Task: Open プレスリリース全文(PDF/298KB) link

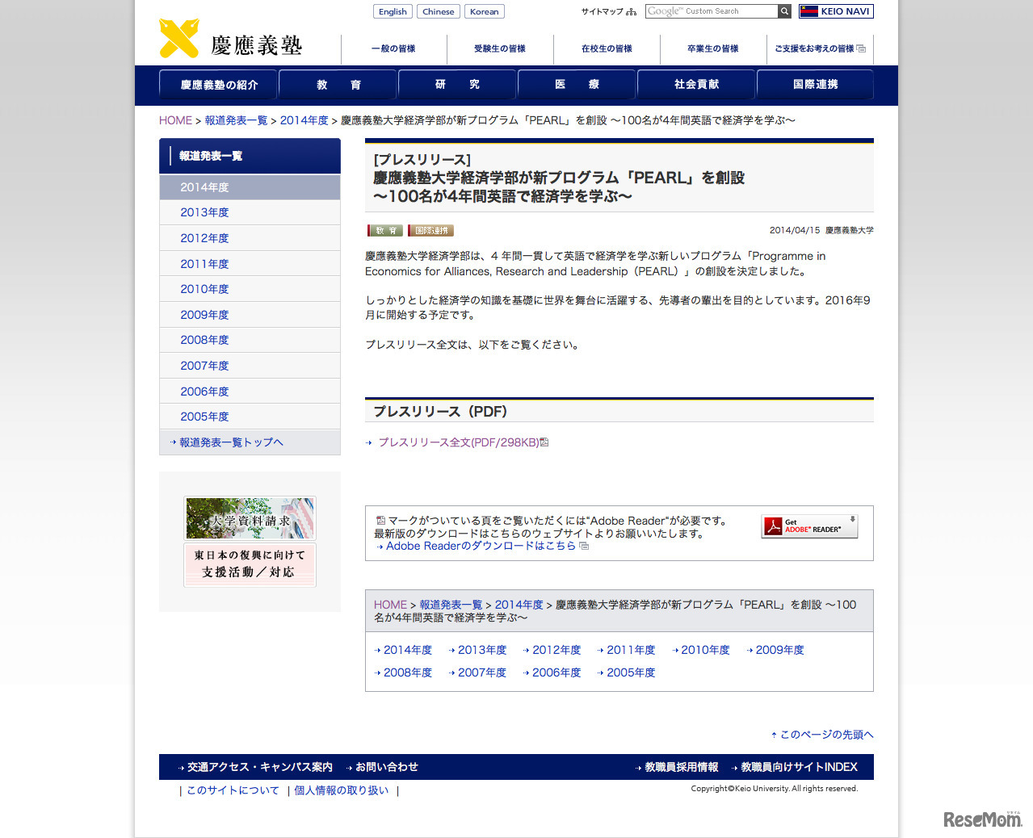Action: click(x=458, y=442)
